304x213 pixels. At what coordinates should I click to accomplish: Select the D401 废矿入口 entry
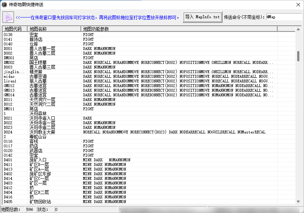pyautogui.click(x=38, y=160)
